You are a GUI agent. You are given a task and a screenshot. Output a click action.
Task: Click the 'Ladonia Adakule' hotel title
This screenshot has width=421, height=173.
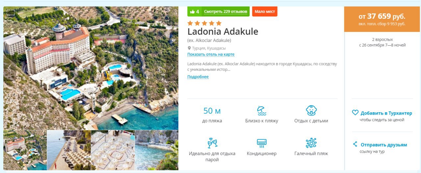point(223,32)
